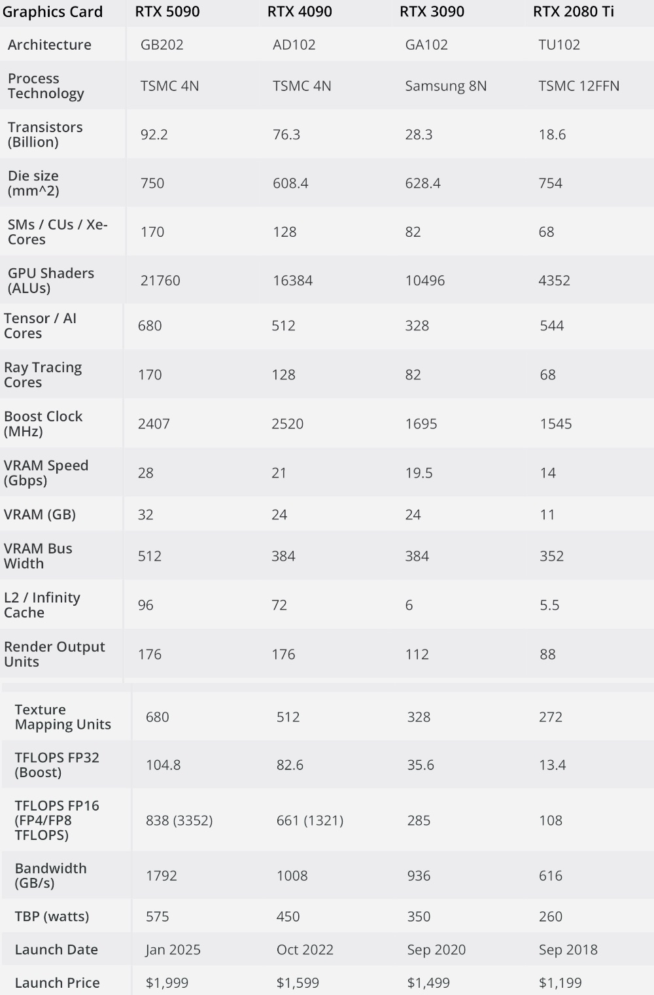Select the 838 (3352) TFLOPS FP16 cell
The height and width of the screenshot is (995, 654).
(179, 820)
